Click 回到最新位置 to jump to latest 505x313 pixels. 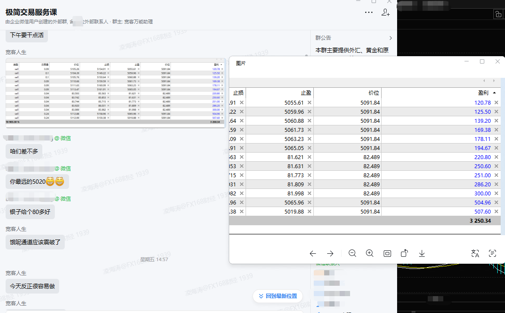(x=278, y=296)
